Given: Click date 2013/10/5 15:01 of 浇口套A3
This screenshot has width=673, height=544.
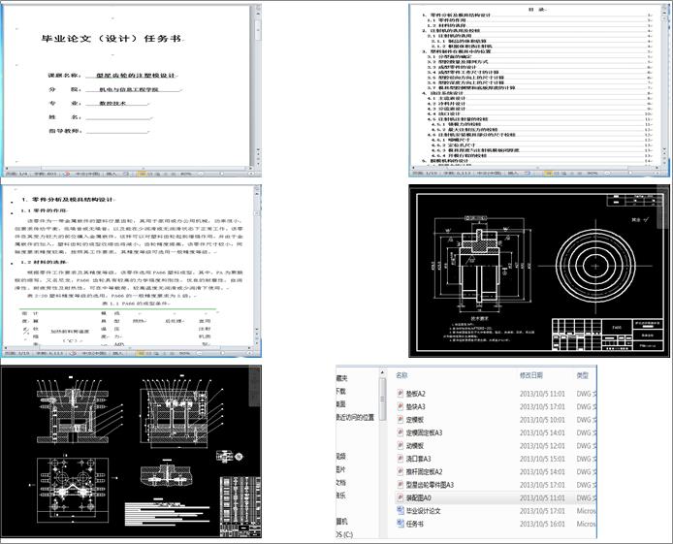Looking at the screenshot, I should [542, 459].
